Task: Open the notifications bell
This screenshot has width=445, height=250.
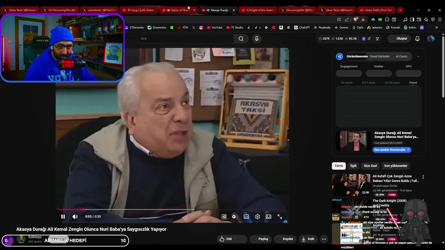Action: click(x=417, y=39)
